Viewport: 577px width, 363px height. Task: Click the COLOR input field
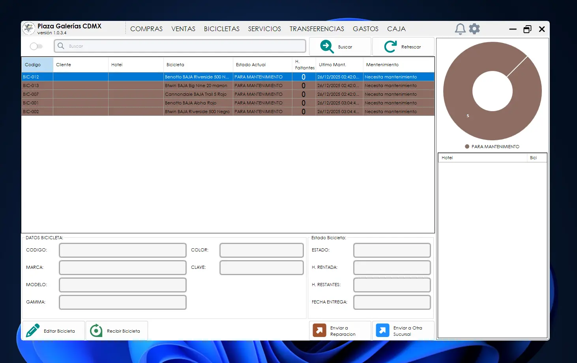pyautogui.click(x=262, y=250)
